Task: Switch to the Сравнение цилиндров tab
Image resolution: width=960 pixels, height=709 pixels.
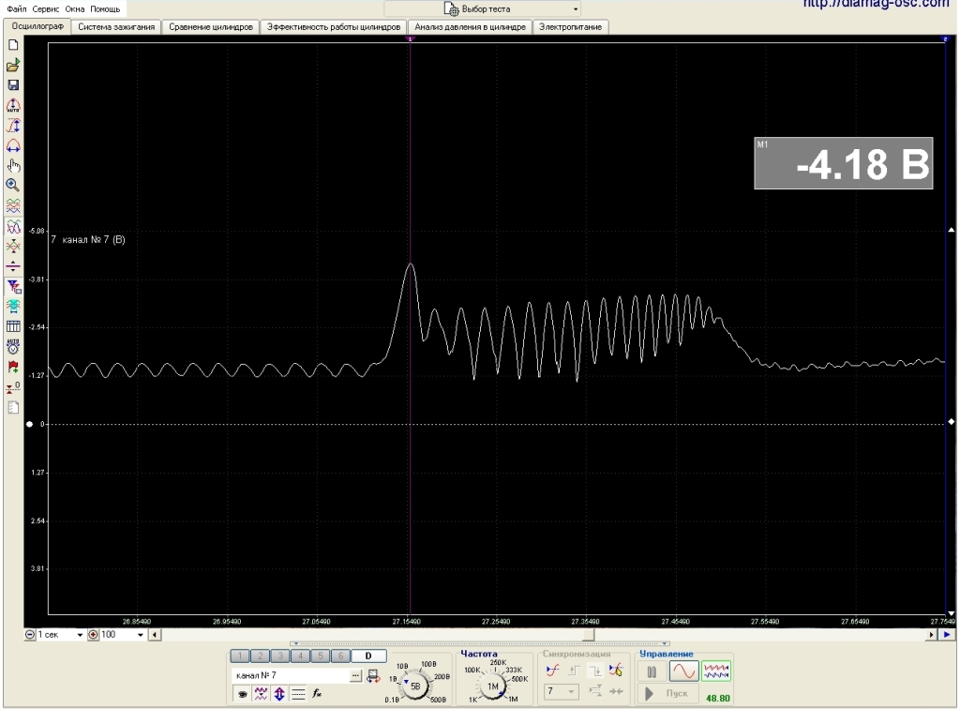Action: pos(211,27)
